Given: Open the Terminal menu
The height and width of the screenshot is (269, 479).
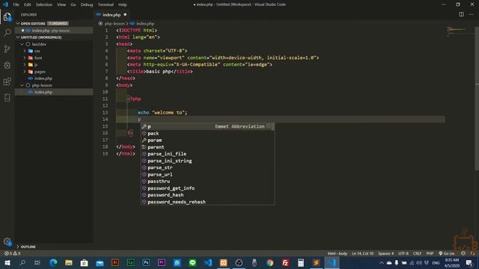Looking at the screenshot, I should click(106, 4).
